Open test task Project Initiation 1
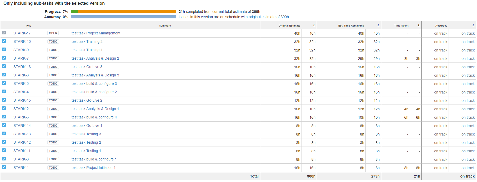477x182 pixels. click(93, 168)
